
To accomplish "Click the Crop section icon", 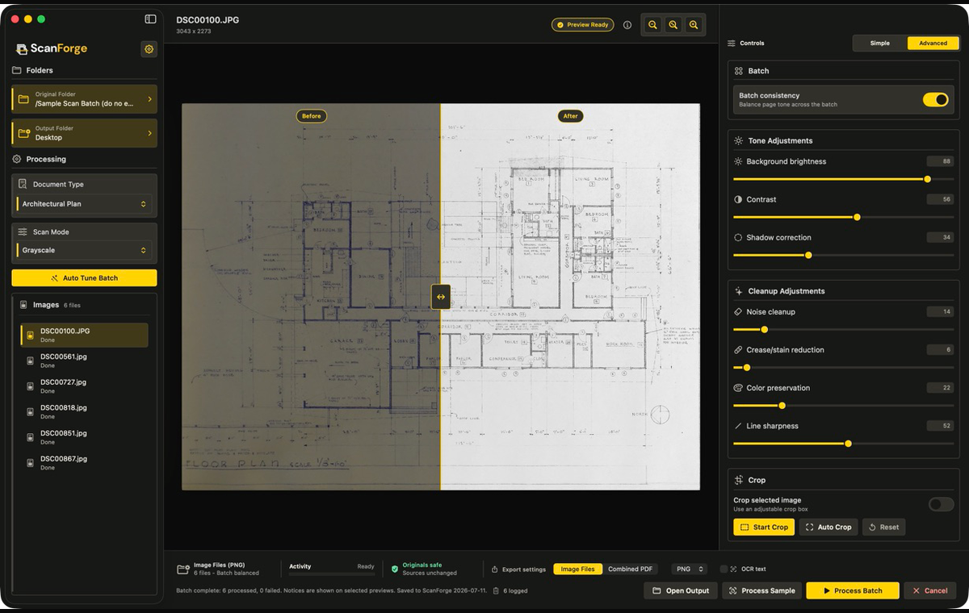I will point(738,480).
